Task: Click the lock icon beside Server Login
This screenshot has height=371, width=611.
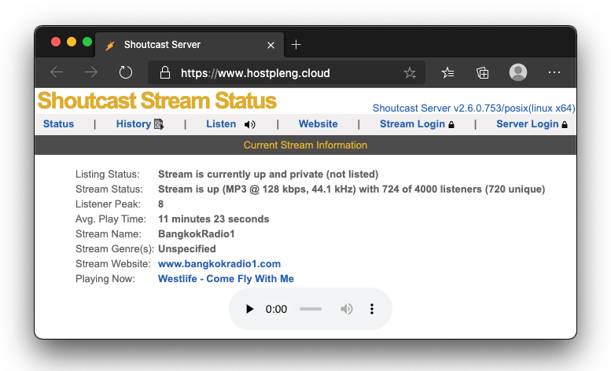Action: coord(565,124)
